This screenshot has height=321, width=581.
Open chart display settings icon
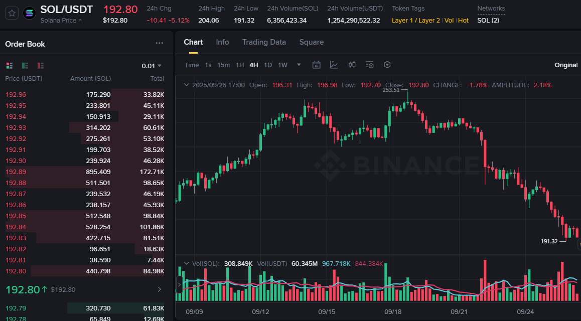369,65
